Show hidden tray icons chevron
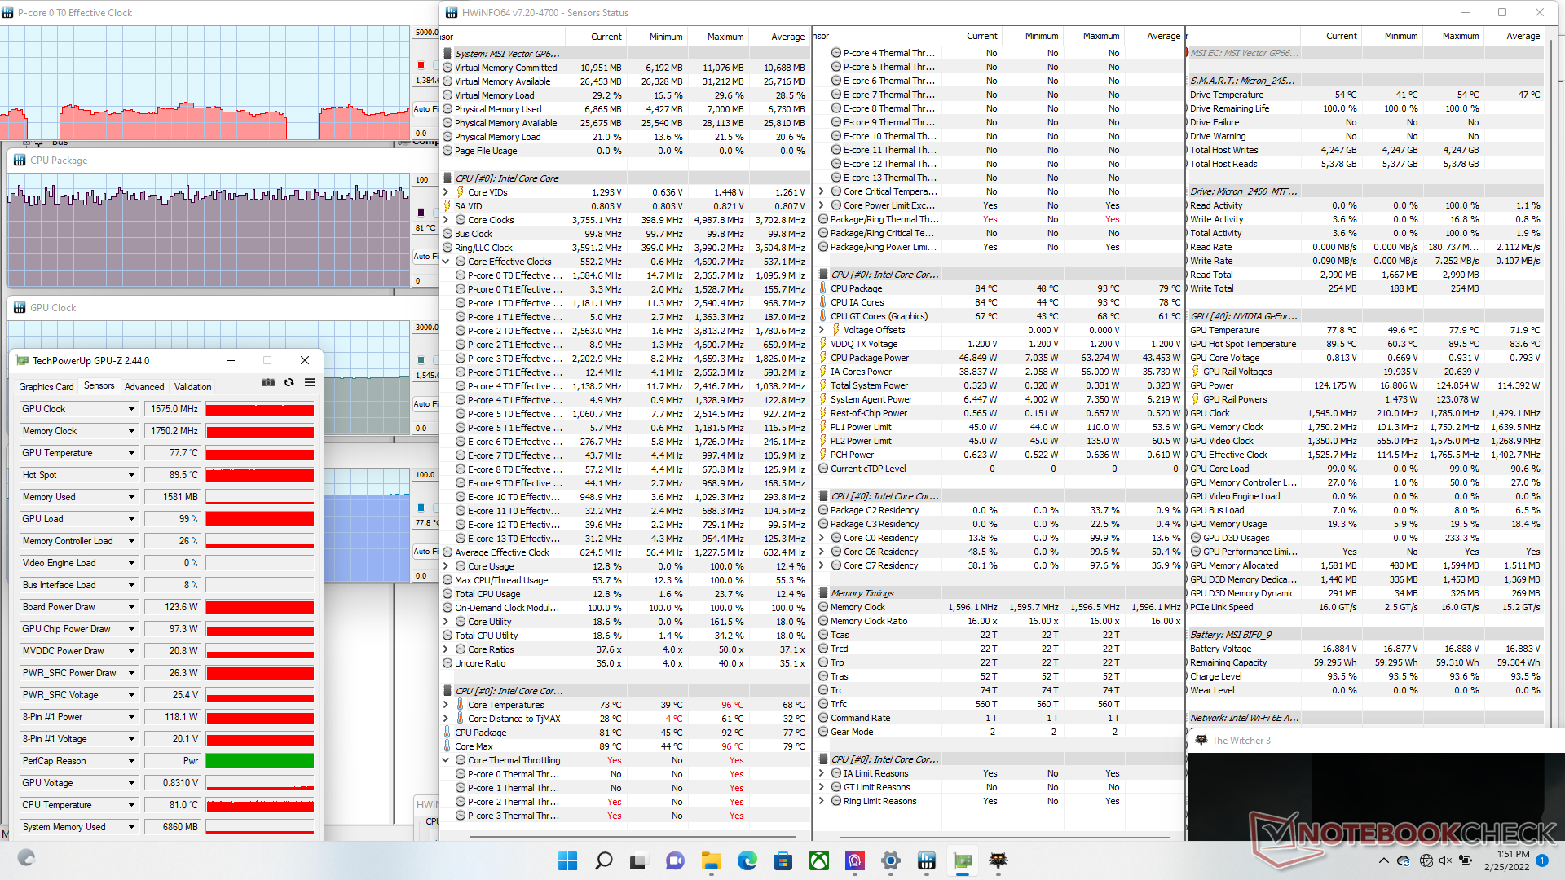This screenshot has width=1565, height=880. (1383, 860)
